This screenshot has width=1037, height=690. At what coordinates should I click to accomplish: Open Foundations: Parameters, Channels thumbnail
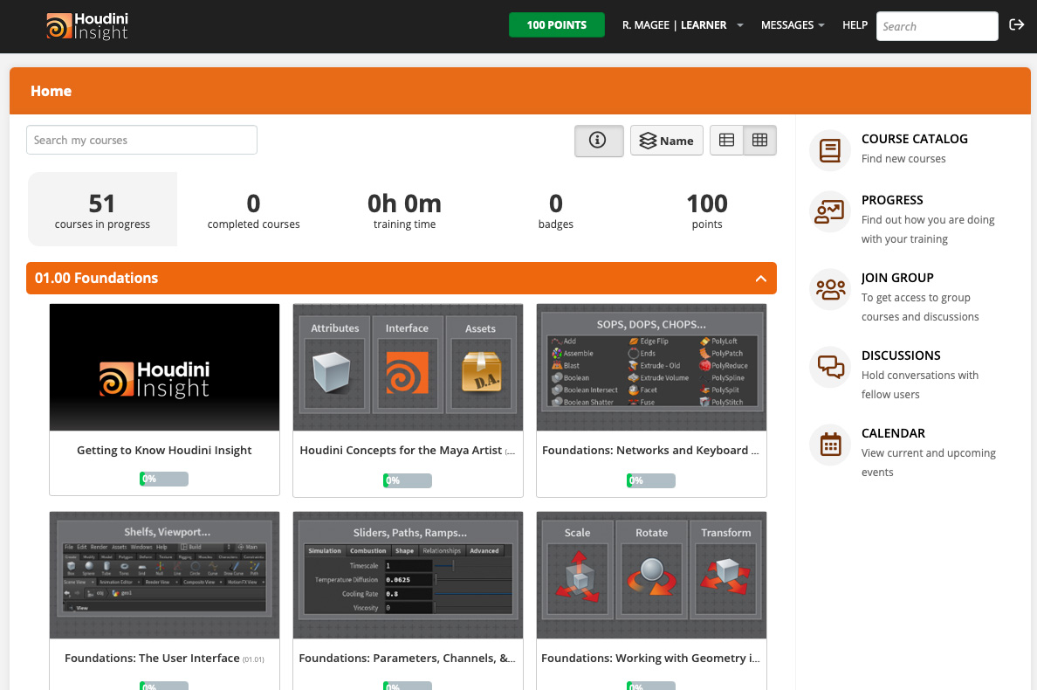tap(408, 575)
